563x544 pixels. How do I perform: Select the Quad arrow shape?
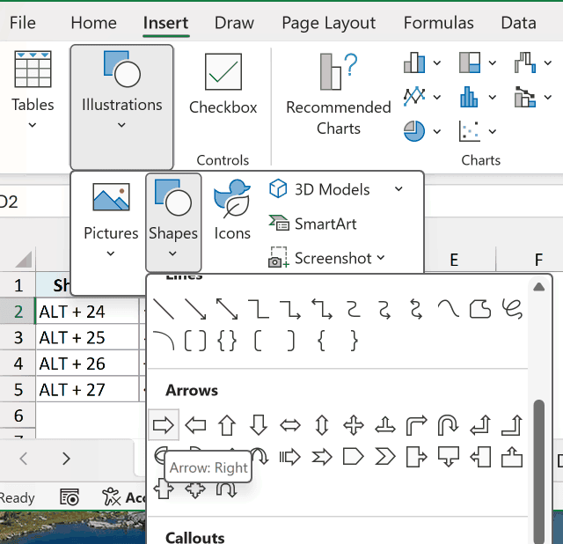(354, 425)
